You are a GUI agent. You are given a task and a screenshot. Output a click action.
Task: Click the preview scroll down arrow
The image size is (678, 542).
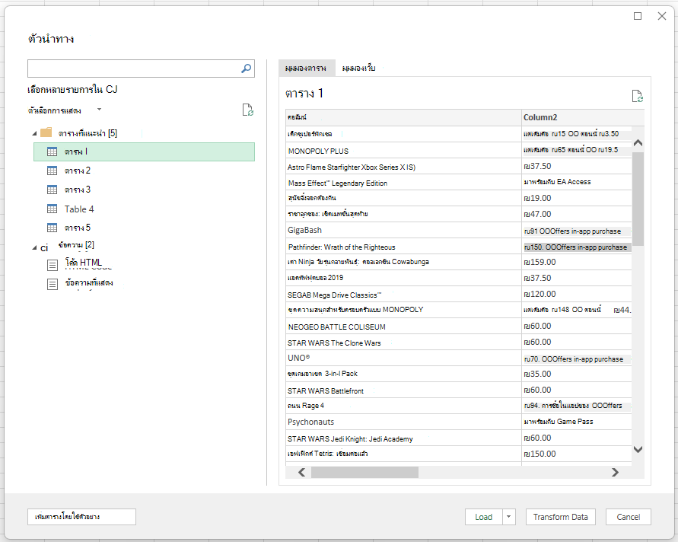tap(638, 449)
